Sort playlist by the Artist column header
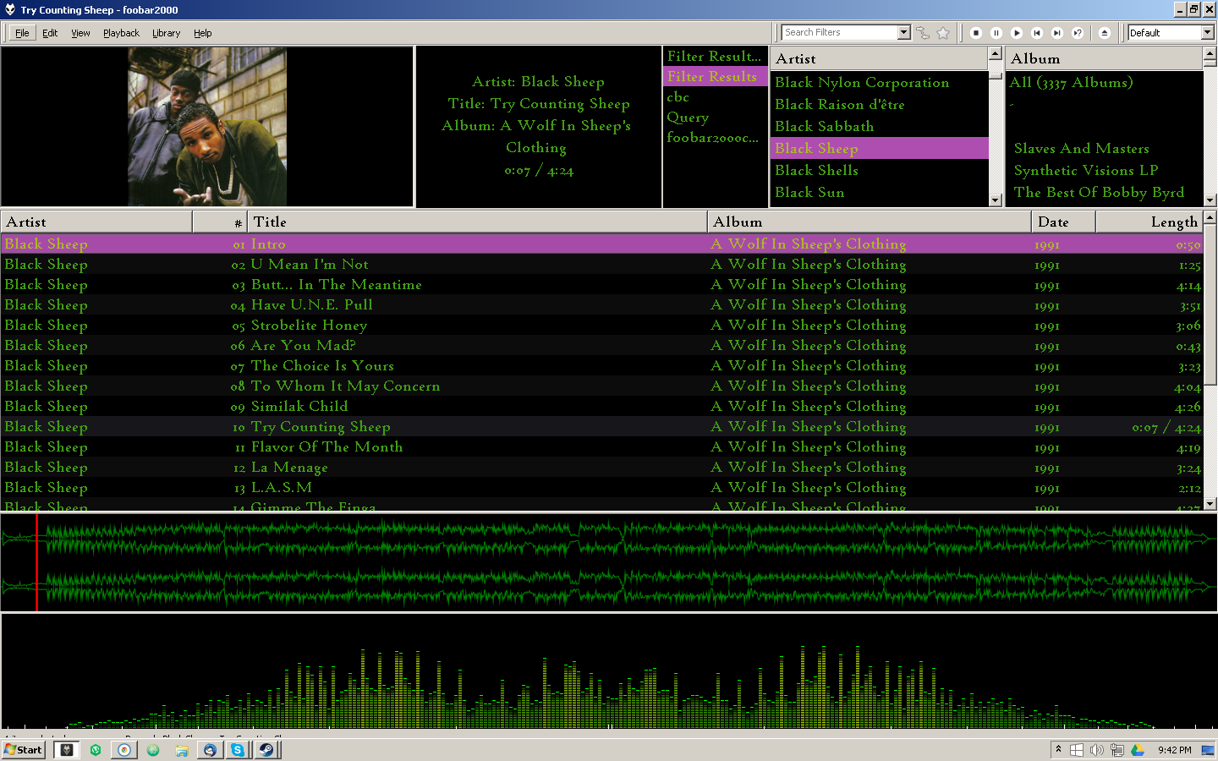Image resolution: width=1218 pixels, height=761 pixels. 96,222
